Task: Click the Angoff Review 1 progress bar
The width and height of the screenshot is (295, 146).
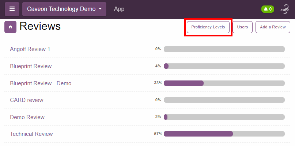Action: point(224,49)
